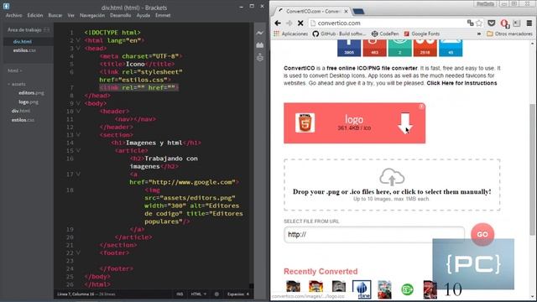Screen dimensions: 537x302
Task: Select estilos.css in the working files list
Action: click(24, 50)
